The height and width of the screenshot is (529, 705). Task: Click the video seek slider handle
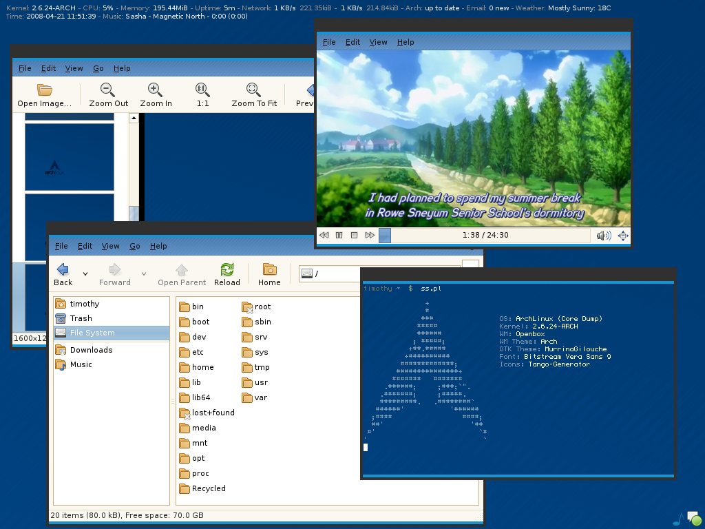tap(385, 236)
